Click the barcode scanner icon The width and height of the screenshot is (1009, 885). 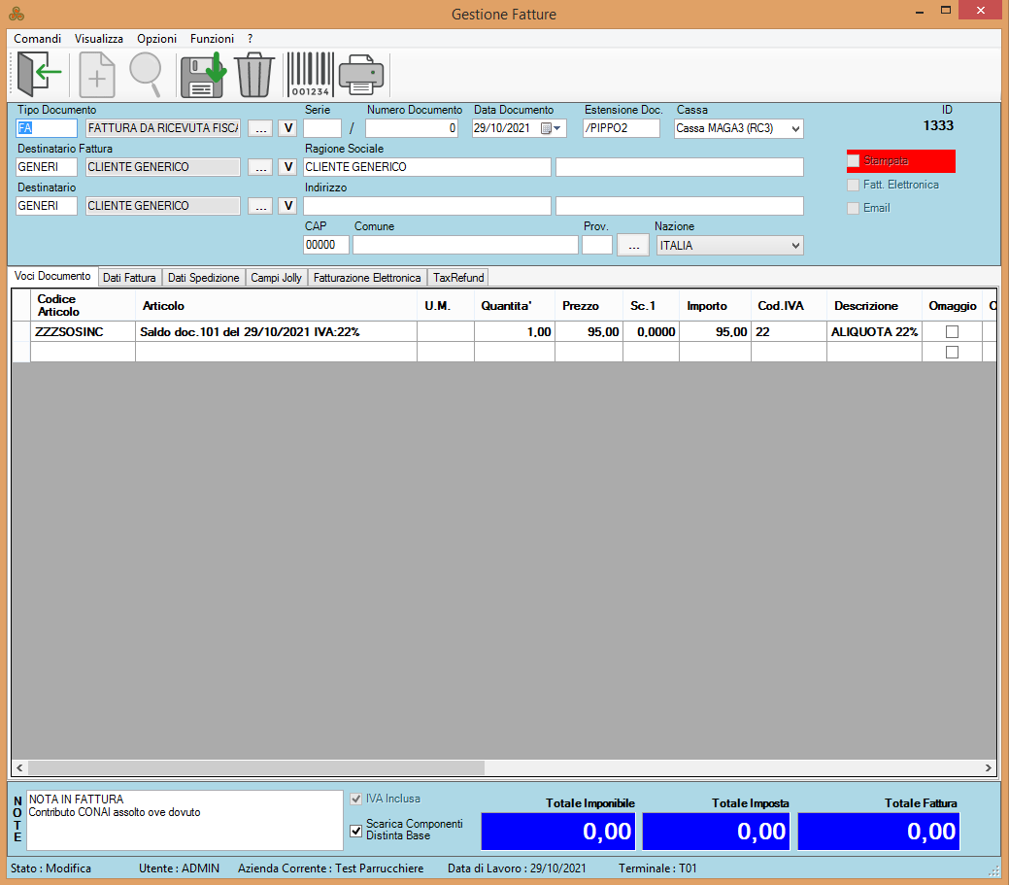[x=310, y=74]
